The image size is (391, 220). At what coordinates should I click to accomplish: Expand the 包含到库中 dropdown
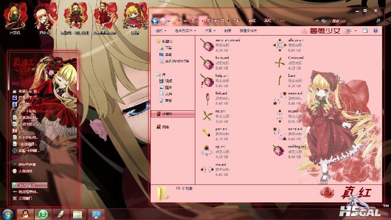pyautogui.click(x=185, y=31)
